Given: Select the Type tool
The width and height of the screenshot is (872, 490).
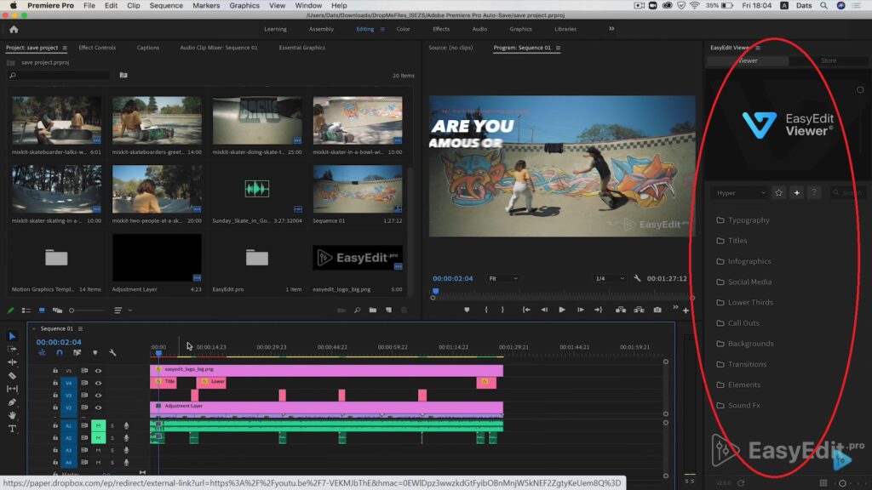Looking at the screenshot, I should 12,429.
